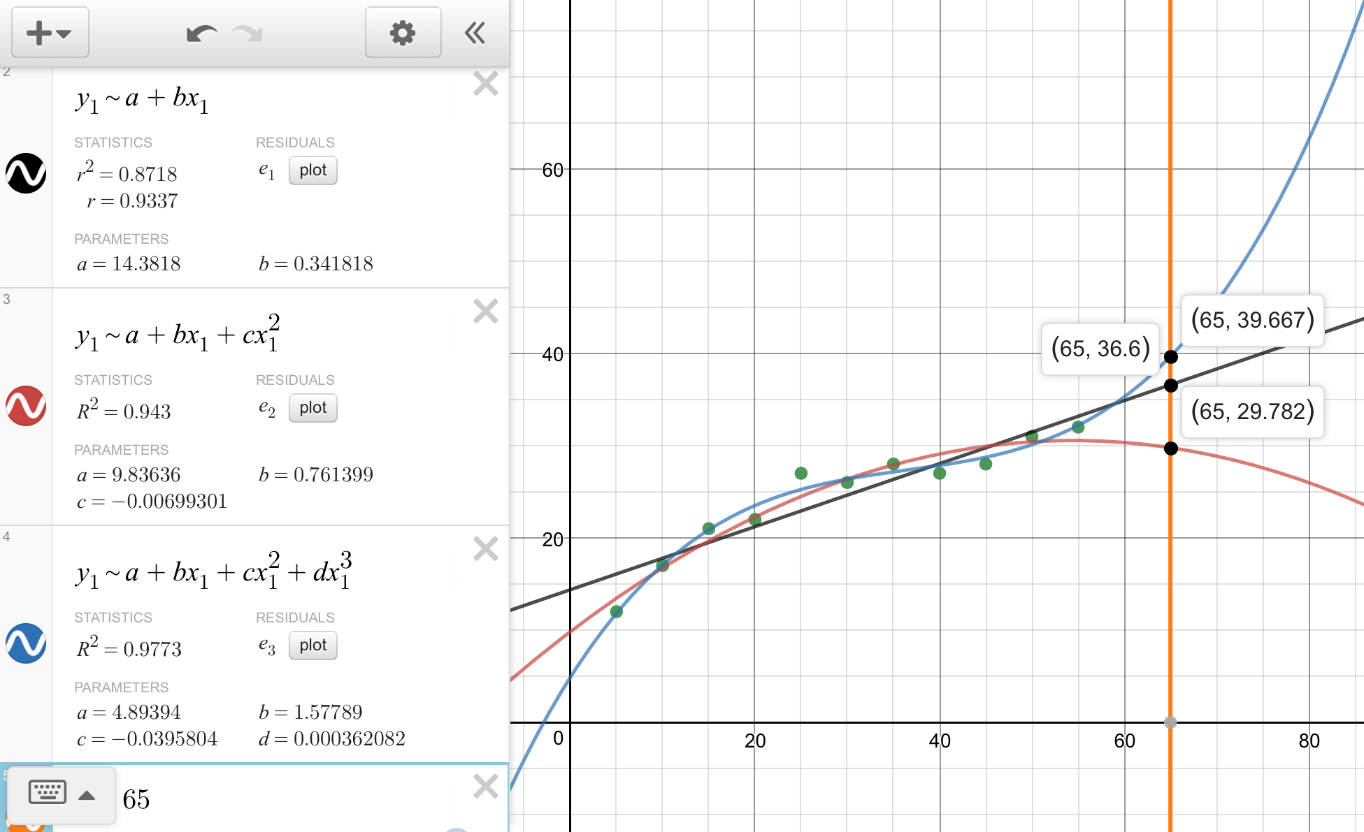Delete the cubic regression expression

click(x=485, y=549)
